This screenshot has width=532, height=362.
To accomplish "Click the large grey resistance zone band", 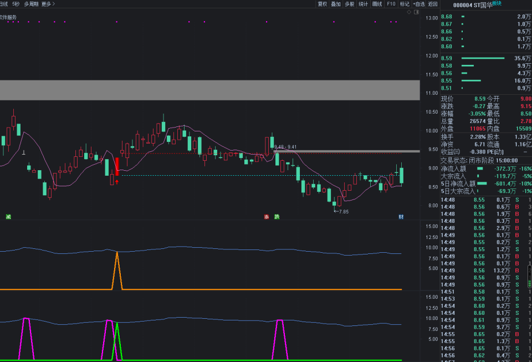I will [209, 90].
